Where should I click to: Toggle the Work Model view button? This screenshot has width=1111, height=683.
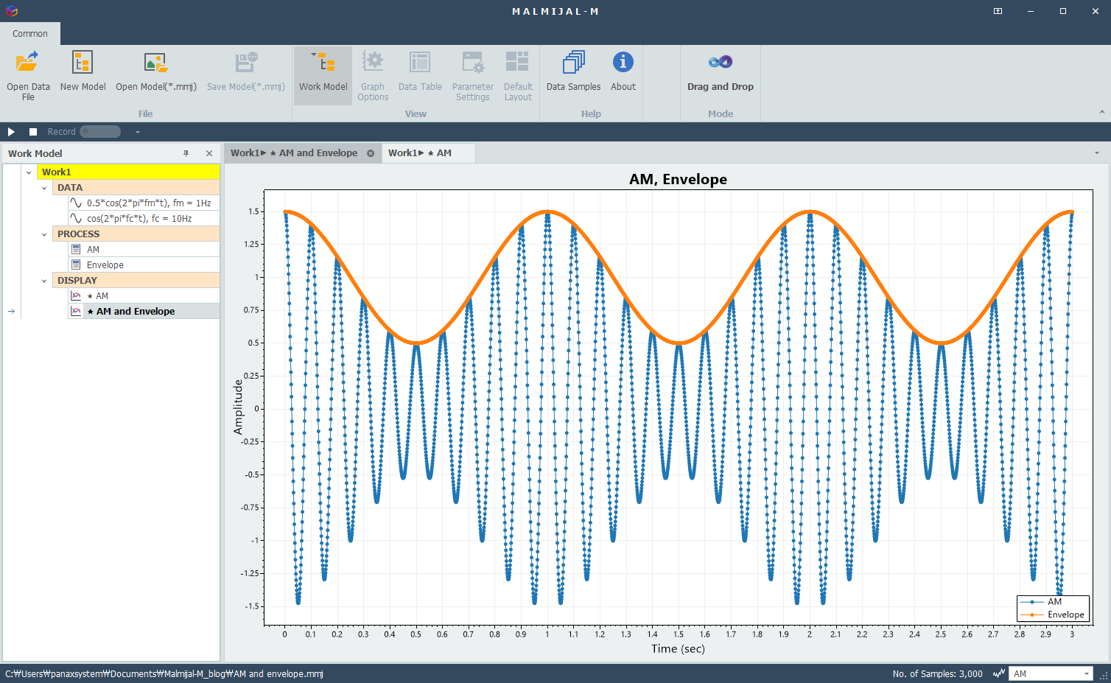coord(323,75)
